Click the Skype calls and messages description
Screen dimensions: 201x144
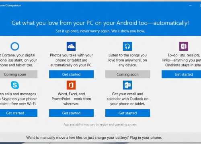click(x=18, y=99)
